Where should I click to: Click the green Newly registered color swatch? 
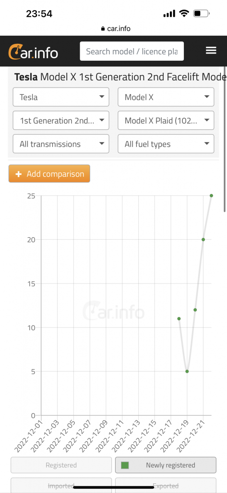tap(125, 465)
